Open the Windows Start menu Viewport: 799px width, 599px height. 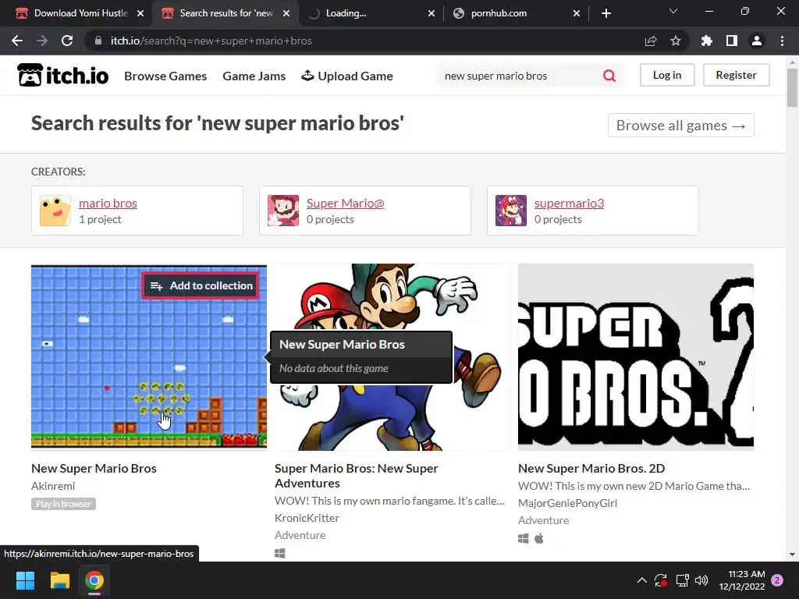(25, 580)
